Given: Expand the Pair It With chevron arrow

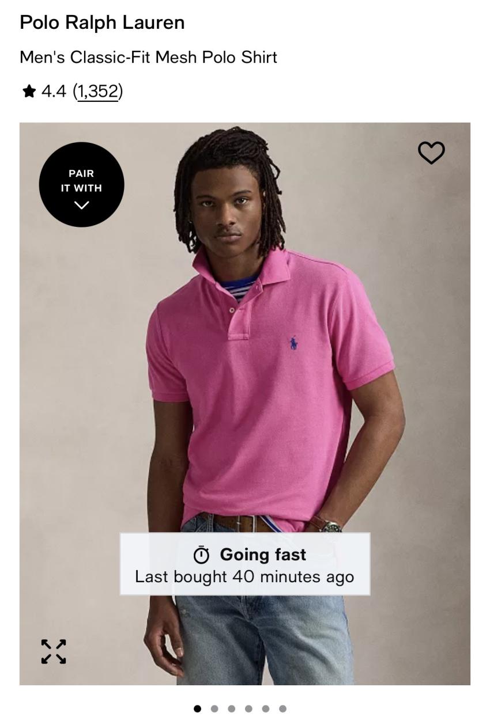Looking at the screenshot, I should tap(82, 205).
